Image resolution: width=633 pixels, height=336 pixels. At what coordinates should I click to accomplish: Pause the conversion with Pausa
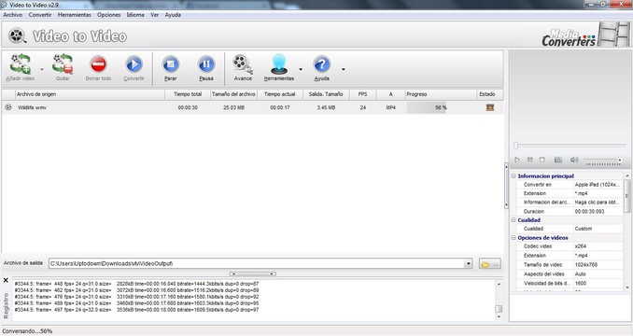click(x=206, y=64)
